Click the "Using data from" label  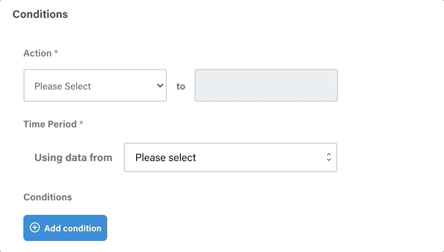coord(74,158)
